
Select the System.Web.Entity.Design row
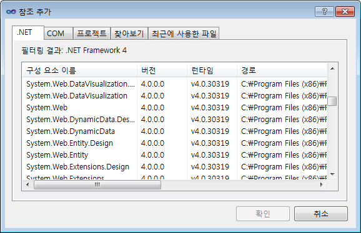174,143
